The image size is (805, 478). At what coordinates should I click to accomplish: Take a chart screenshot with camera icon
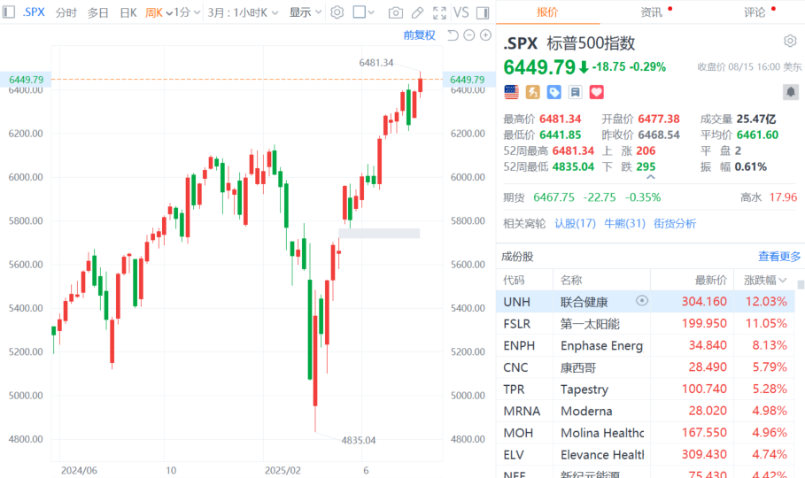pyautogui.click(x=396, y=12)
